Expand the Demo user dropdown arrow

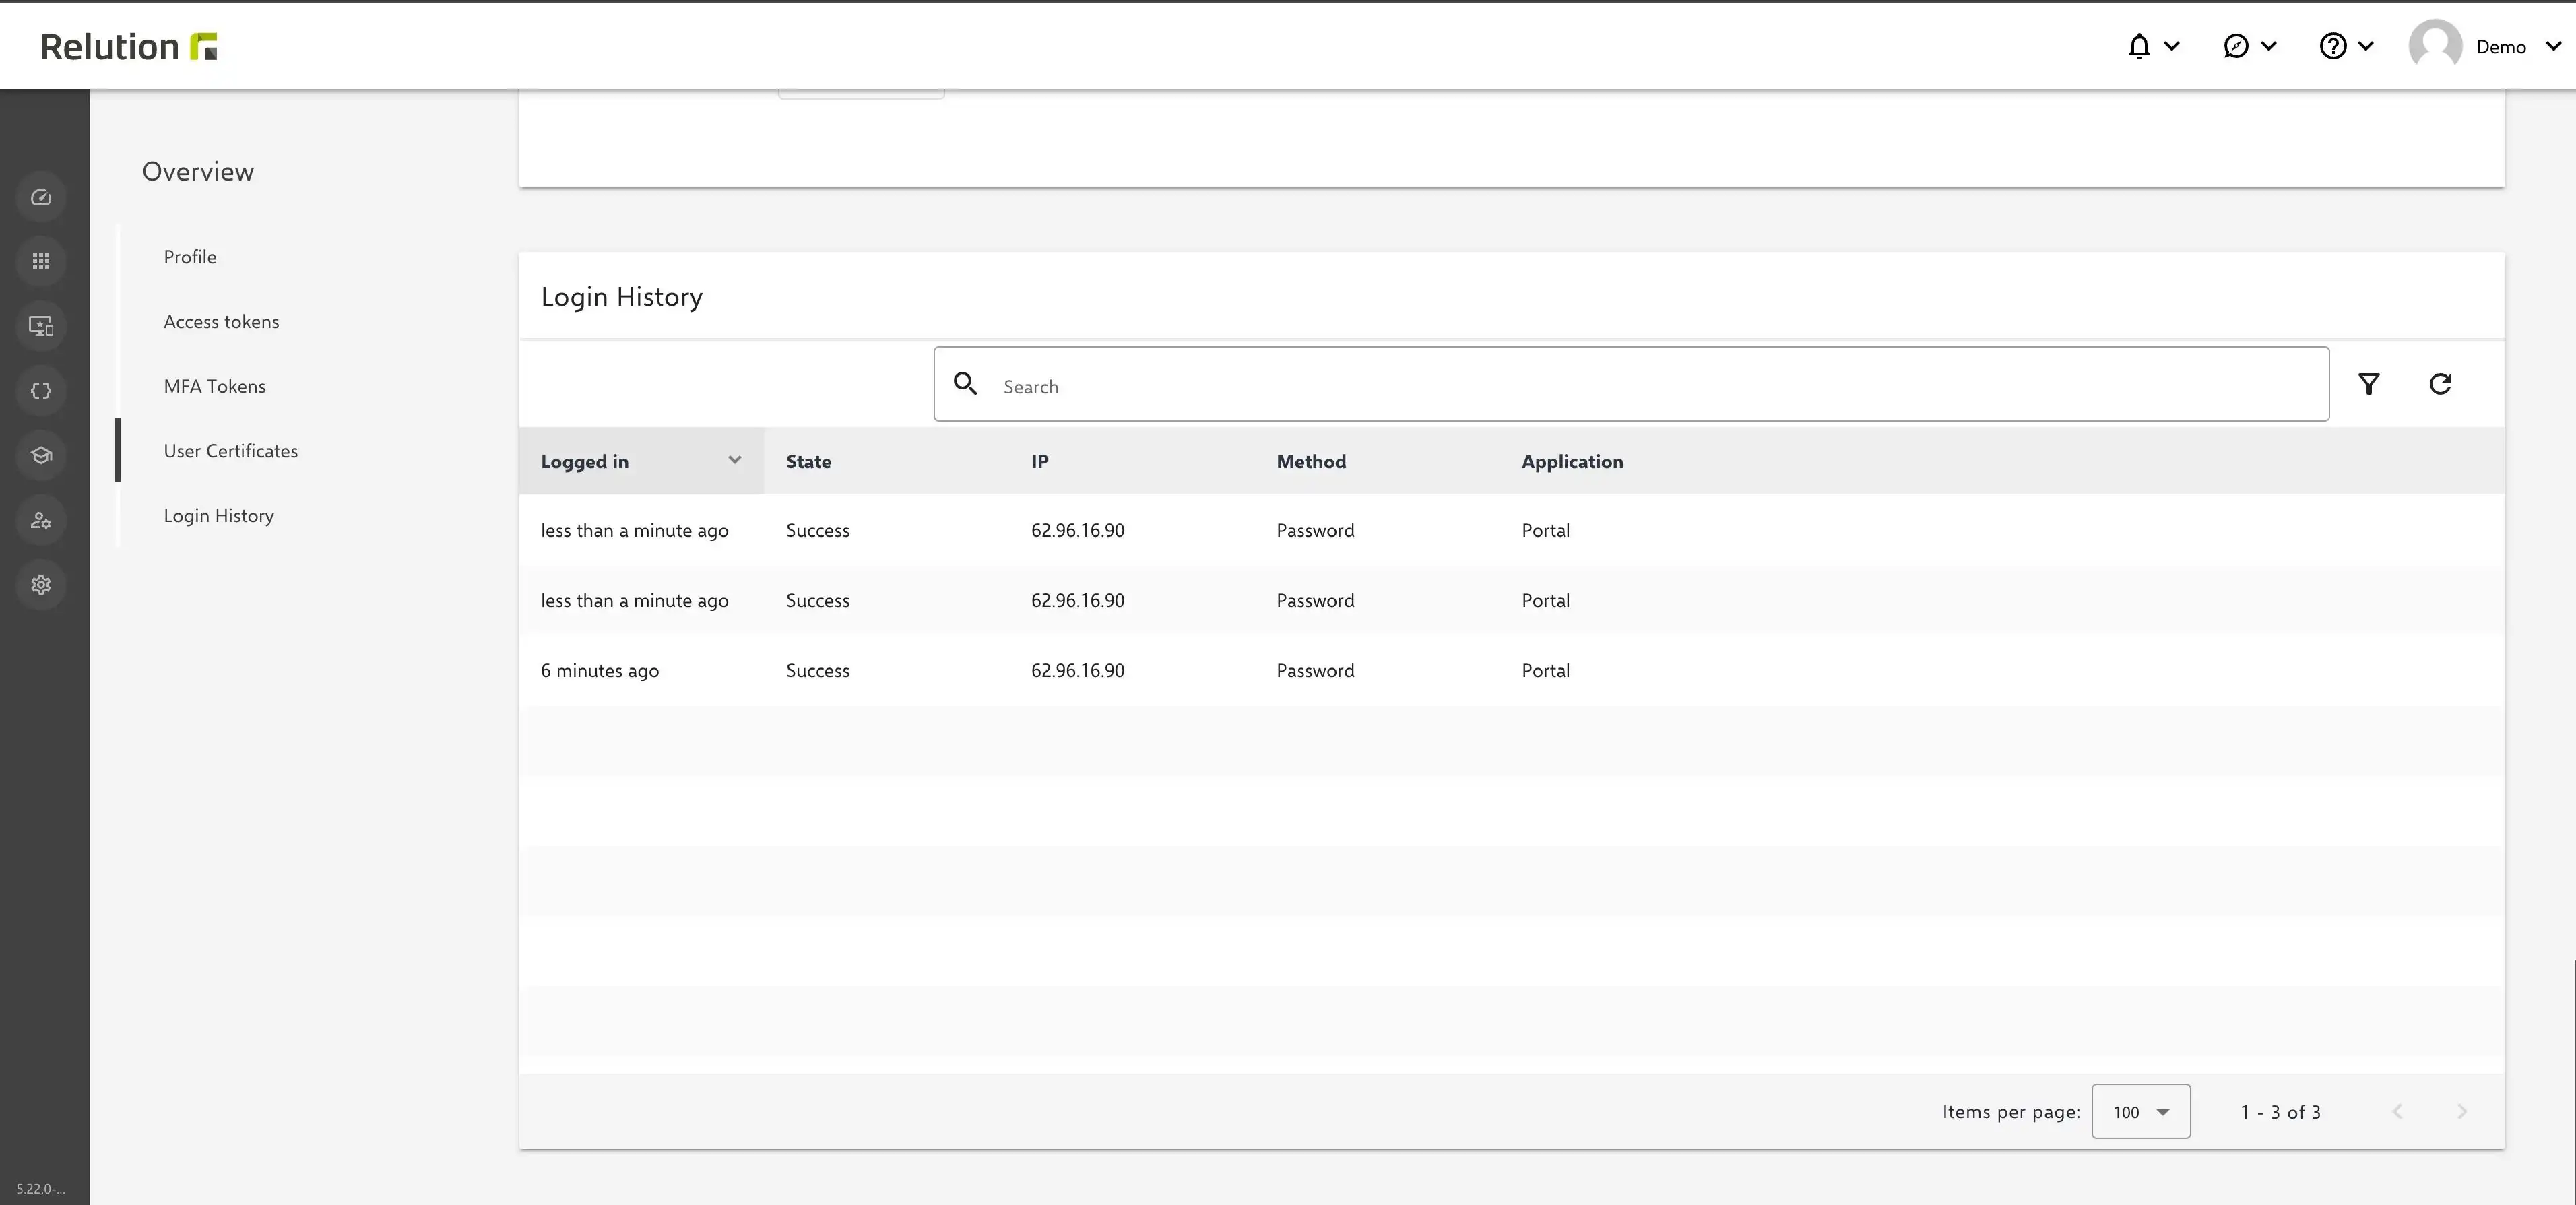coord(2553,46)
